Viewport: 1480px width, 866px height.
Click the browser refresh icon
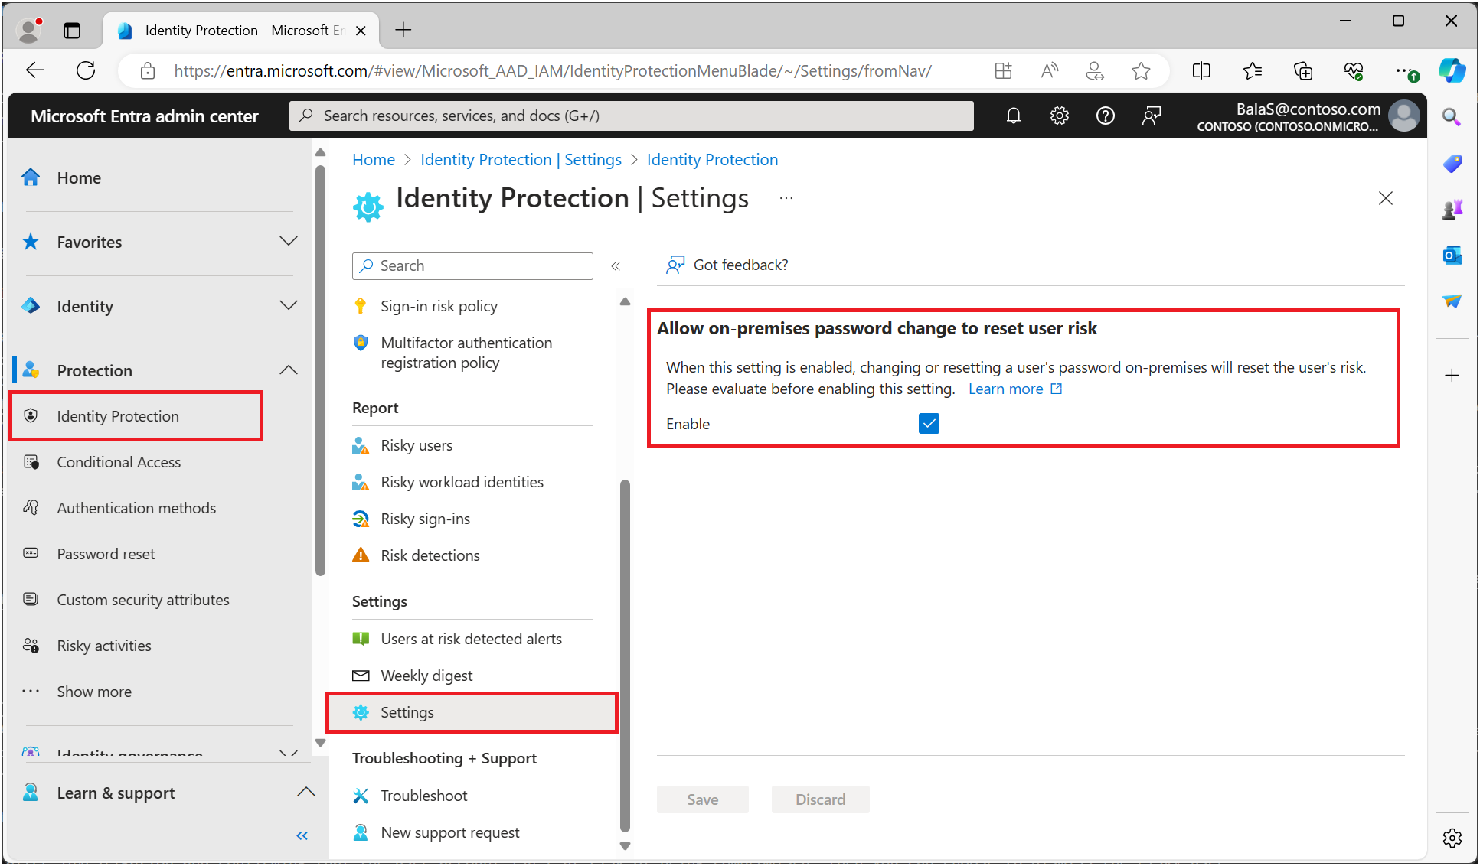coord(86,71)
